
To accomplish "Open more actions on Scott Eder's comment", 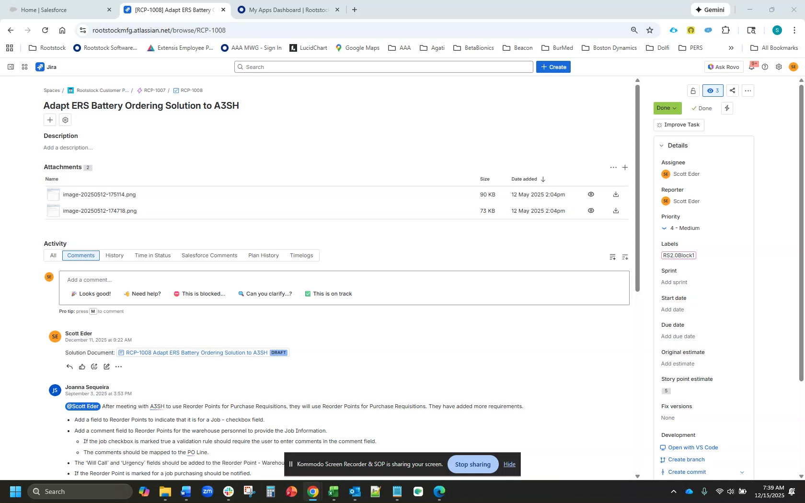I will pos(119,367).
